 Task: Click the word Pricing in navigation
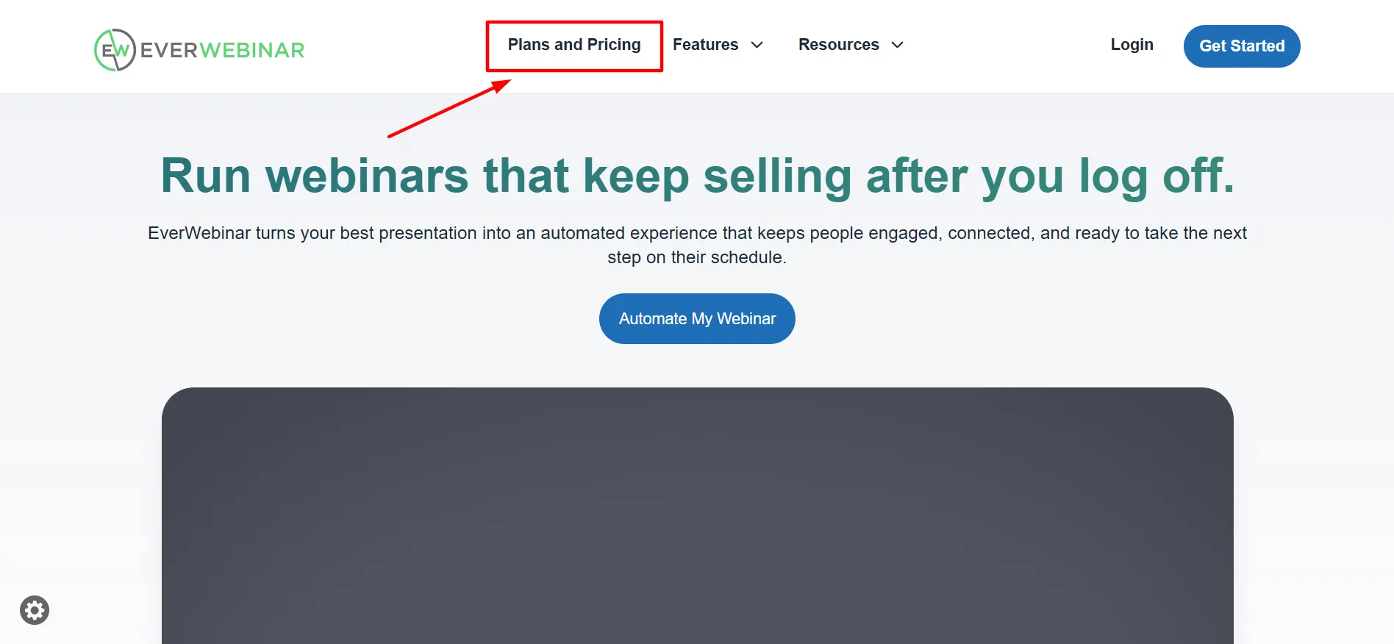pos(614,45)
